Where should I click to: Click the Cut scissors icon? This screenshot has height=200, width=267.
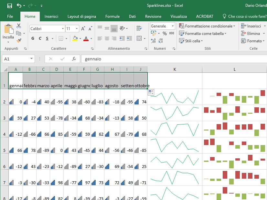(x=19, y=26)
